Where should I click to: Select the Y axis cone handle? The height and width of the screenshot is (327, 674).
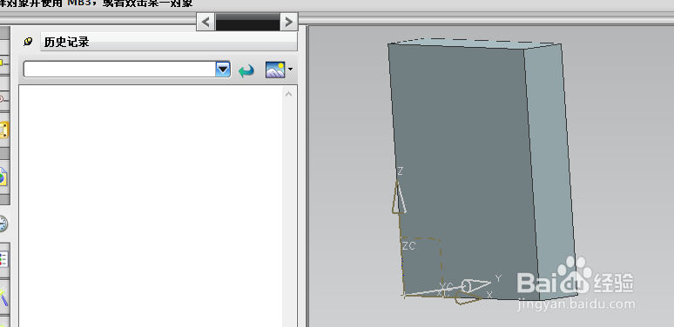click(475, 286)
